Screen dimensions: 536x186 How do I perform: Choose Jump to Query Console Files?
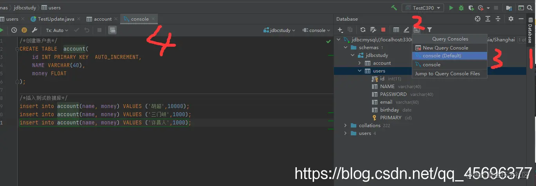pos(449,74)
